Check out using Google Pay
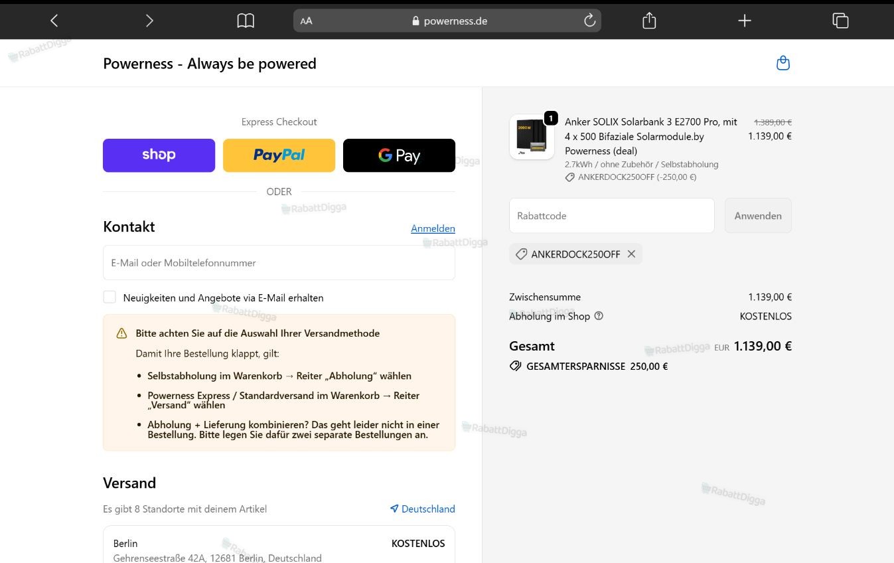 pos(399,155)
